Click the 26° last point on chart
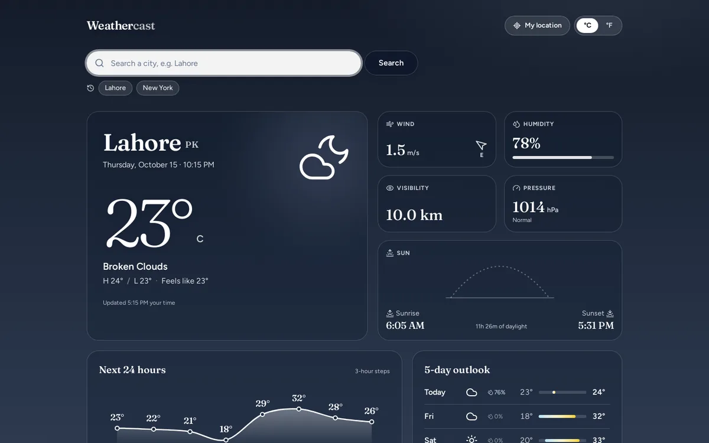Viewport: 709px width, 443px height. pos(372,422)
